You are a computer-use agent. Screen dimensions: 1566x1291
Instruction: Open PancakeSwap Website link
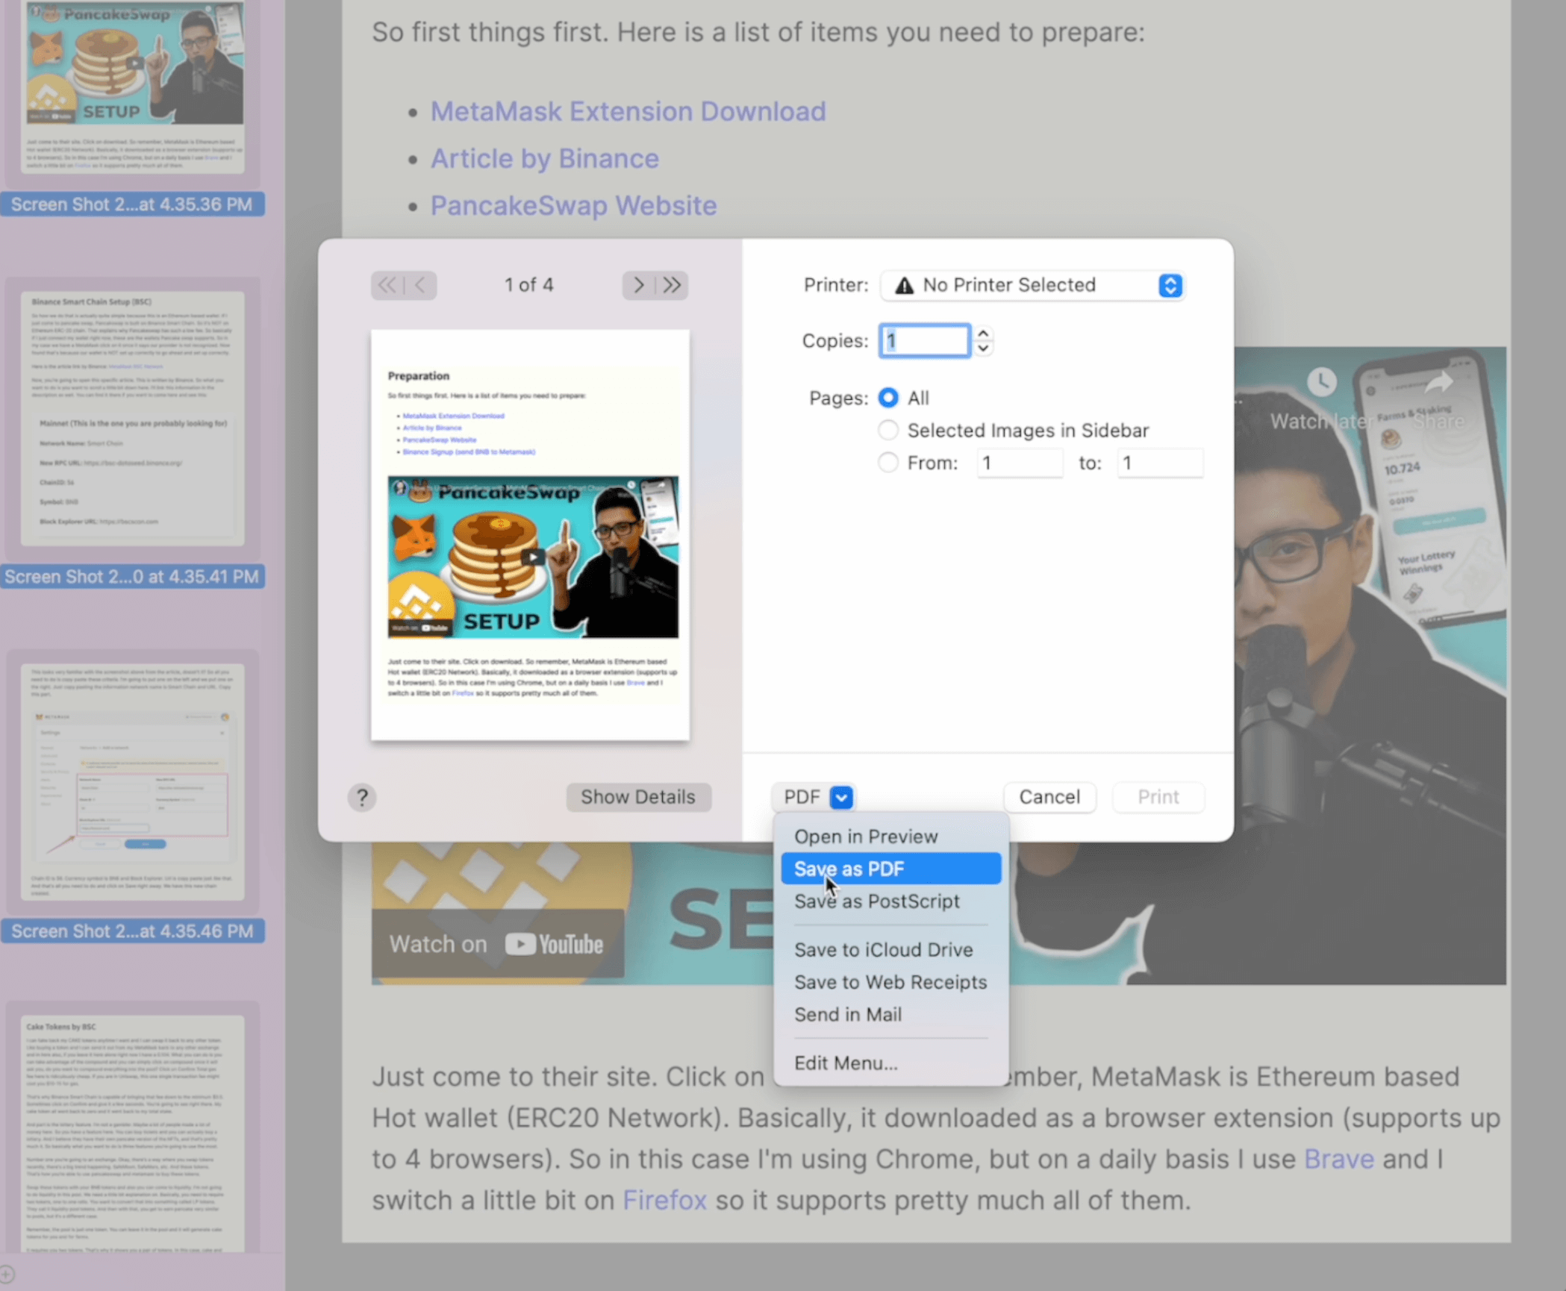(573, 205)
